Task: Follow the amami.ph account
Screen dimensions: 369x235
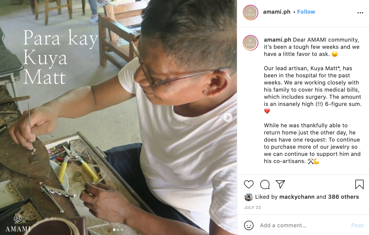Action: (x=306, y=12)
